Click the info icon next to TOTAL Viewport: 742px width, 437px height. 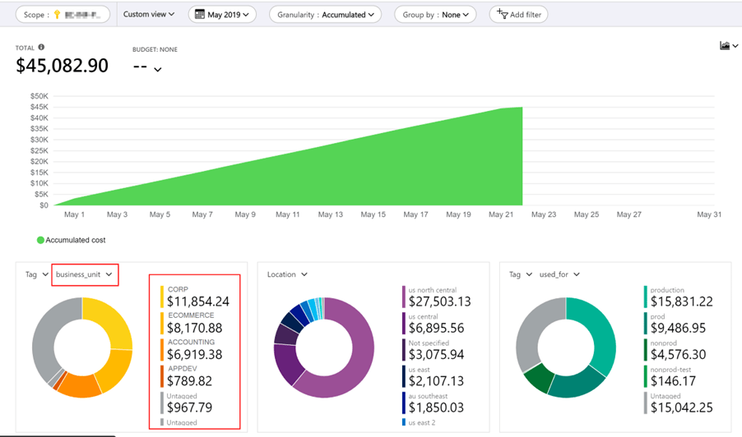click(x=41, y=48)
